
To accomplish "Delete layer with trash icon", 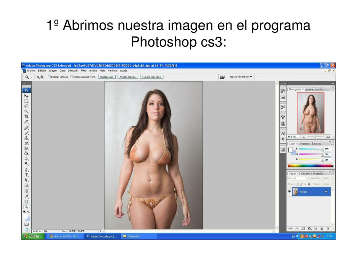I will pos(328,228).
